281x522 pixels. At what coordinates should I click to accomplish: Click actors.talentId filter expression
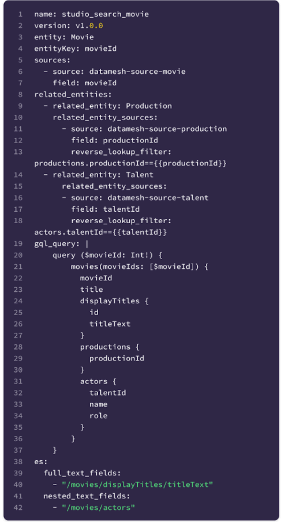coord(100,232)
